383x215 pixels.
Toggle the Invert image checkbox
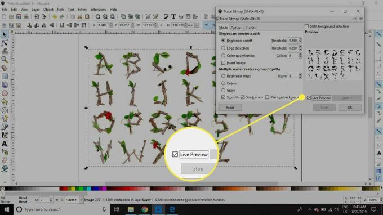point(223,63)
